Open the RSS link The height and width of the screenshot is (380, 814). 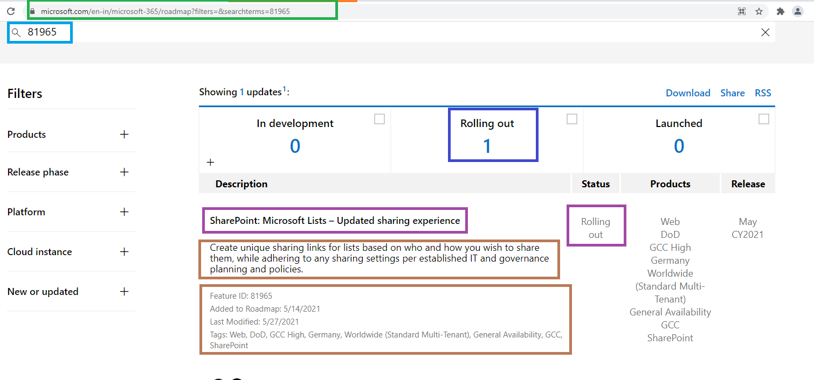point(763,93)
